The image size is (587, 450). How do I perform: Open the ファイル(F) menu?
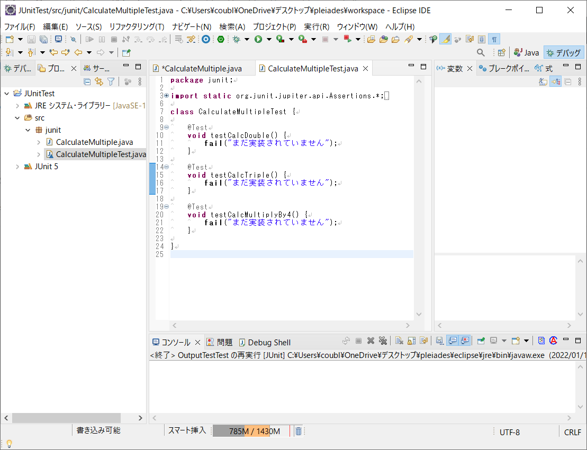(20, 26)
